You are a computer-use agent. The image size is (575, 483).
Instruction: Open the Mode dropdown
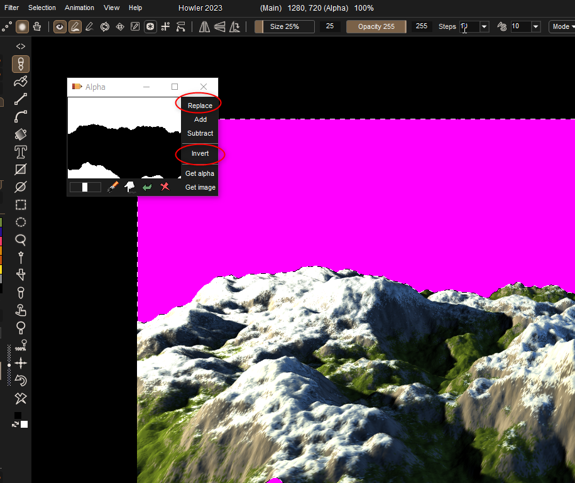[561, 26]
